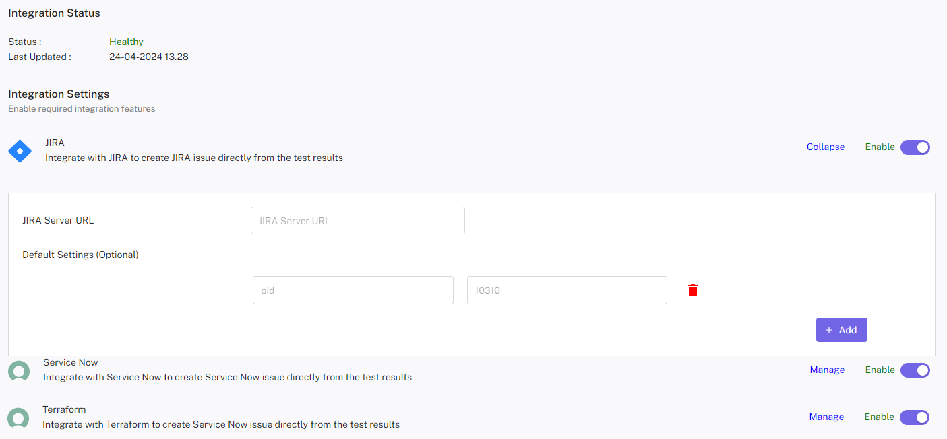The image size is (947, 439).
Task: Collapse the JIRA settings panel
Action: click(825, 147)
